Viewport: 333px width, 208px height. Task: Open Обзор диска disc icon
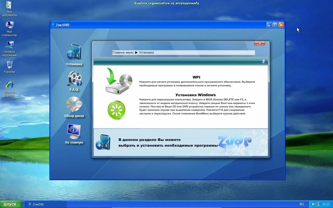(74, 105)
